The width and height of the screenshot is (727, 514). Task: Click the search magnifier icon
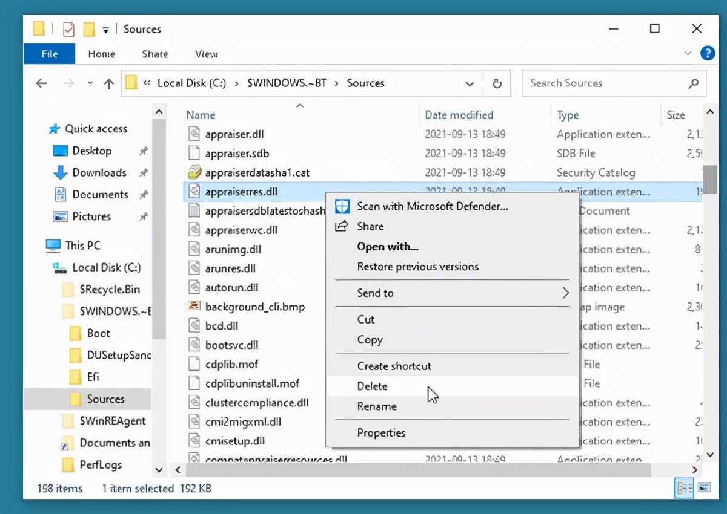click(x=694, y=83)
